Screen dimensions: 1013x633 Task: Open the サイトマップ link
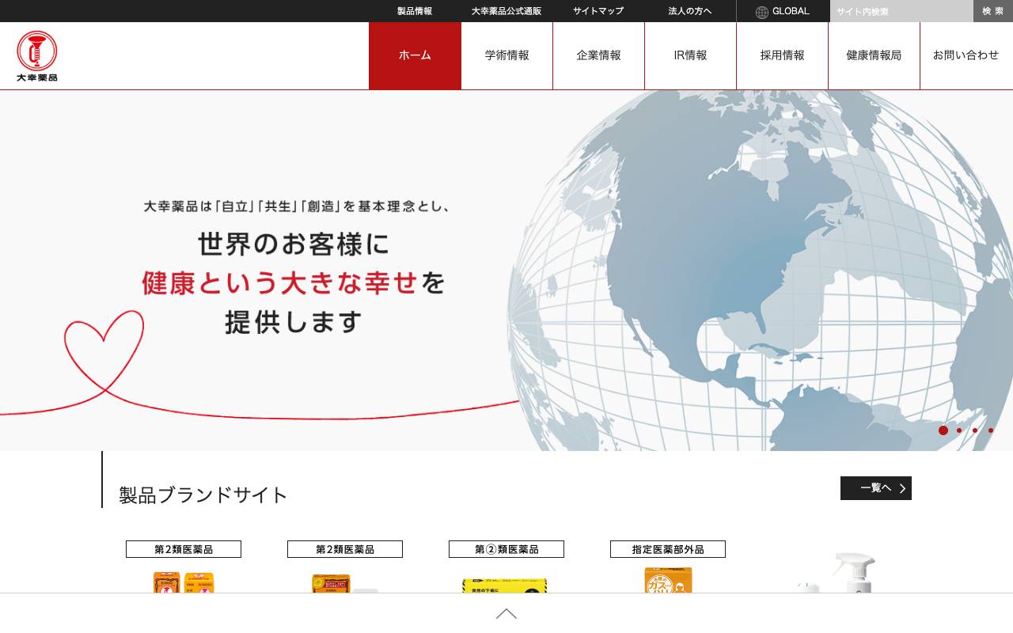tap(598, 11)
